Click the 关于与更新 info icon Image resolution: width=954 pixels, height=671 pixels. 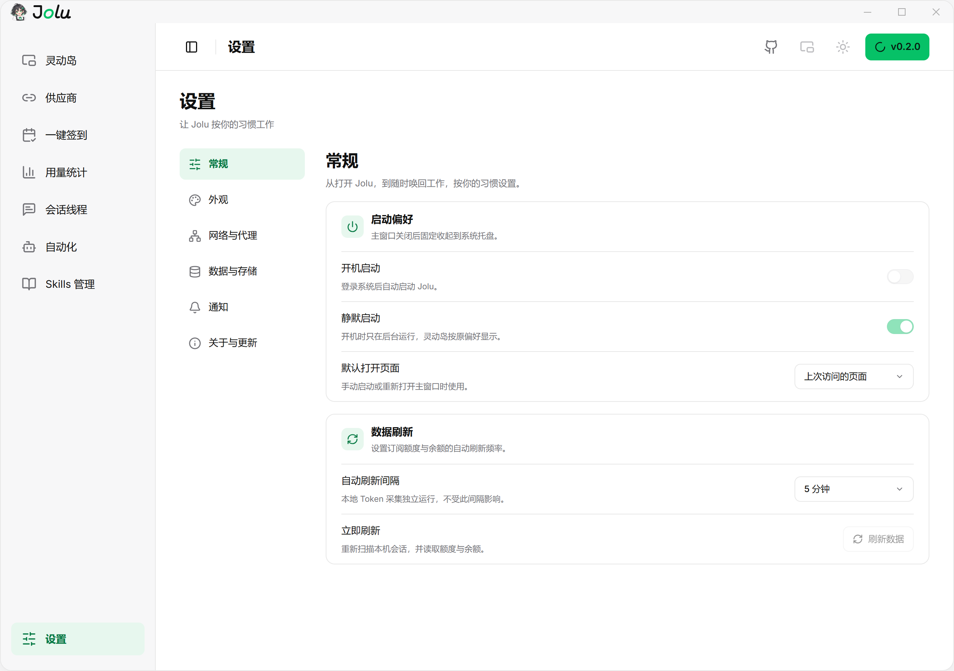[x=195, y=343]
